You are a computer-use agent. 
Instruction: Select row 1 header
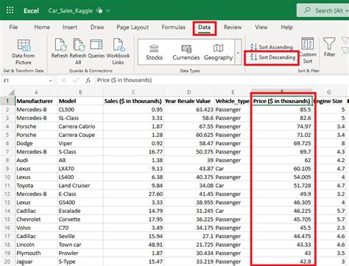pos(7,101)
